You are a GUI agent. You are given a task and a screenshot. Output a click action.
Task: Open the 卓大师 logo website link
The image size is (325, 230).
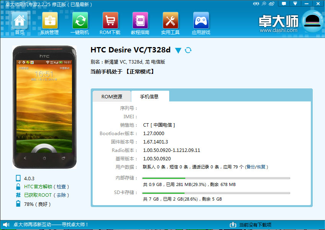click(278, 24)
